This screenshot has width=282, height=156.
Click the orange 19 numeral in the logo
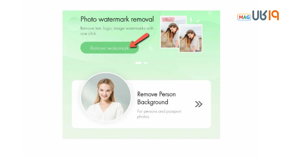[x=274, y=15]
